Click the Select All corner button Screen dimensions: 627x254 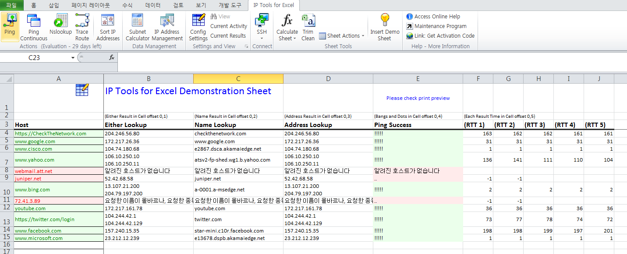pyautogui.click(x=7, y=79)
